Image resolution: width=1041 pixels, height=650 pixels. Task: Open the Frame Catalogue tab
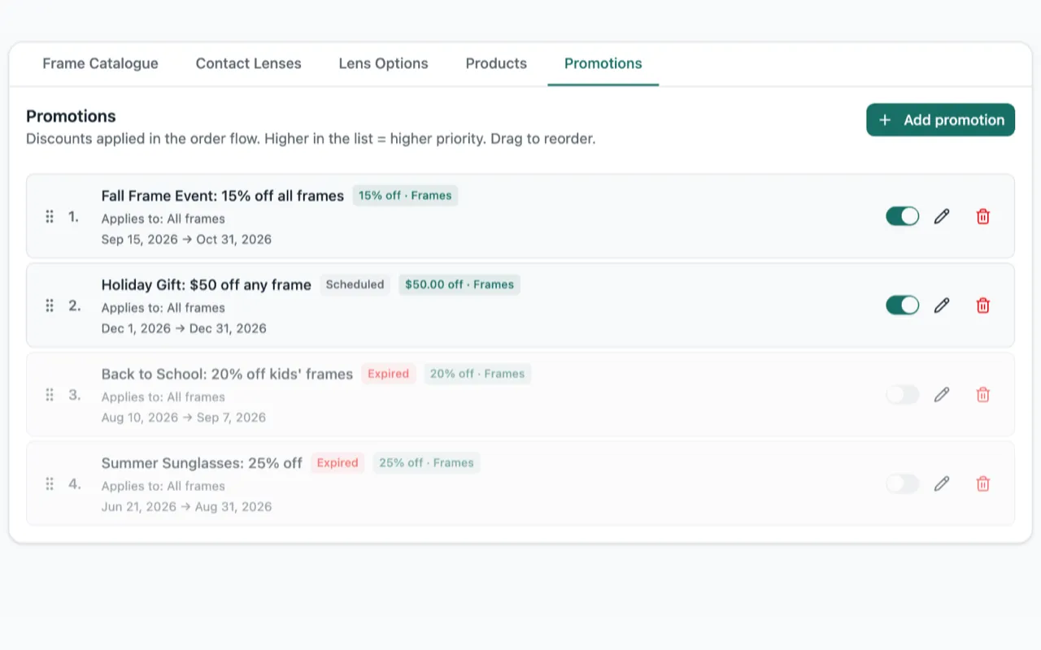[x=100, y=63]
